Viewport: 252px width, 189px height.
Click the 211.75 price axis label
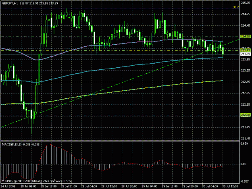246,127
